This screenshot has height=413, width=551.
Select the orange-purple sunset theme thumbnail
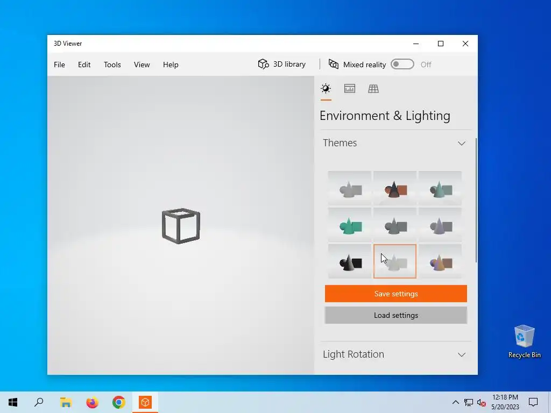pos(440,261)
